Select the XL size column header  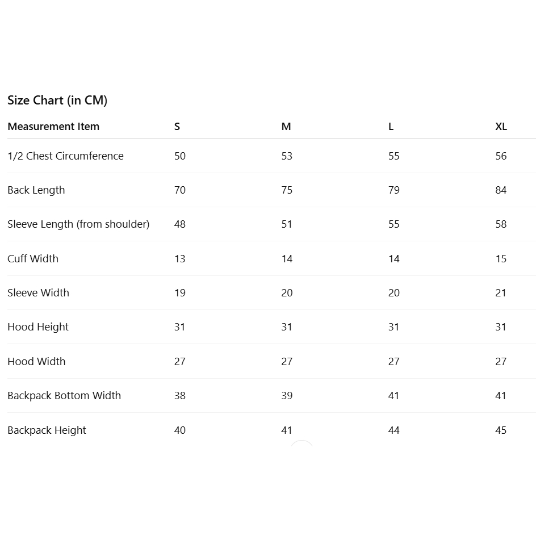(501, 127)
